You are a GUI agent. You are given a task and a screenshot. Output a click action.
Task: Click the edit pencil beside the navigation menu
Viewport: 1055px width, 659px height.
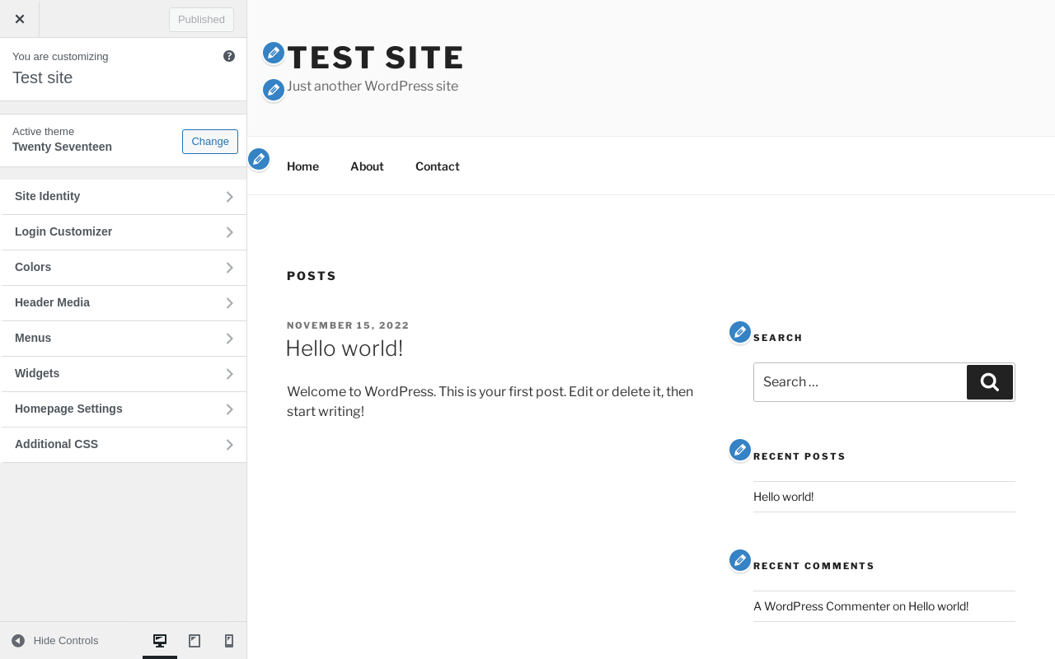259,159
